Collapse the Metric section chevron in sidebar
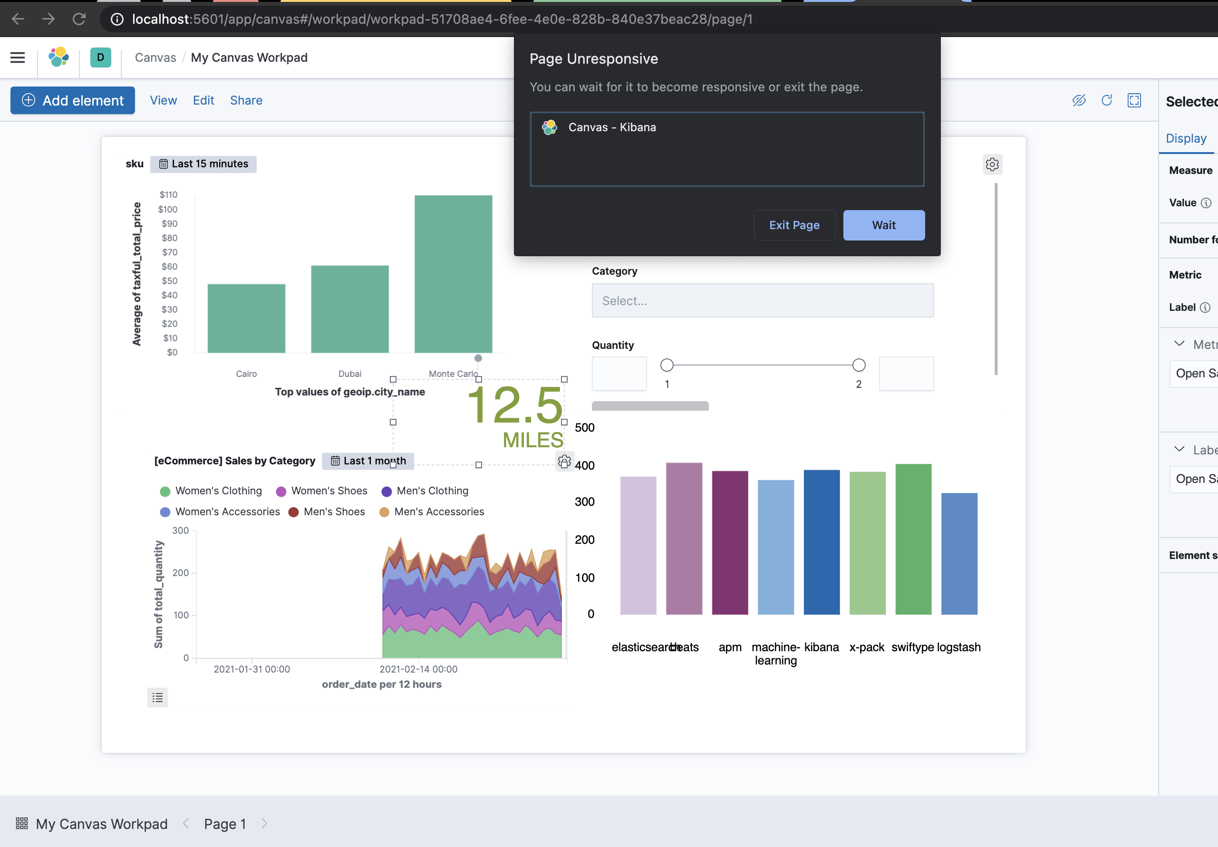Image resolution: width=1218 pixels, height=847 pixels. tap(1179, 344)
